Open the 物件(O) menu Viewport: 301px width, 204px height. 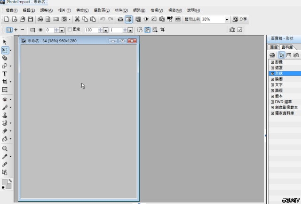tap(121, 10)
